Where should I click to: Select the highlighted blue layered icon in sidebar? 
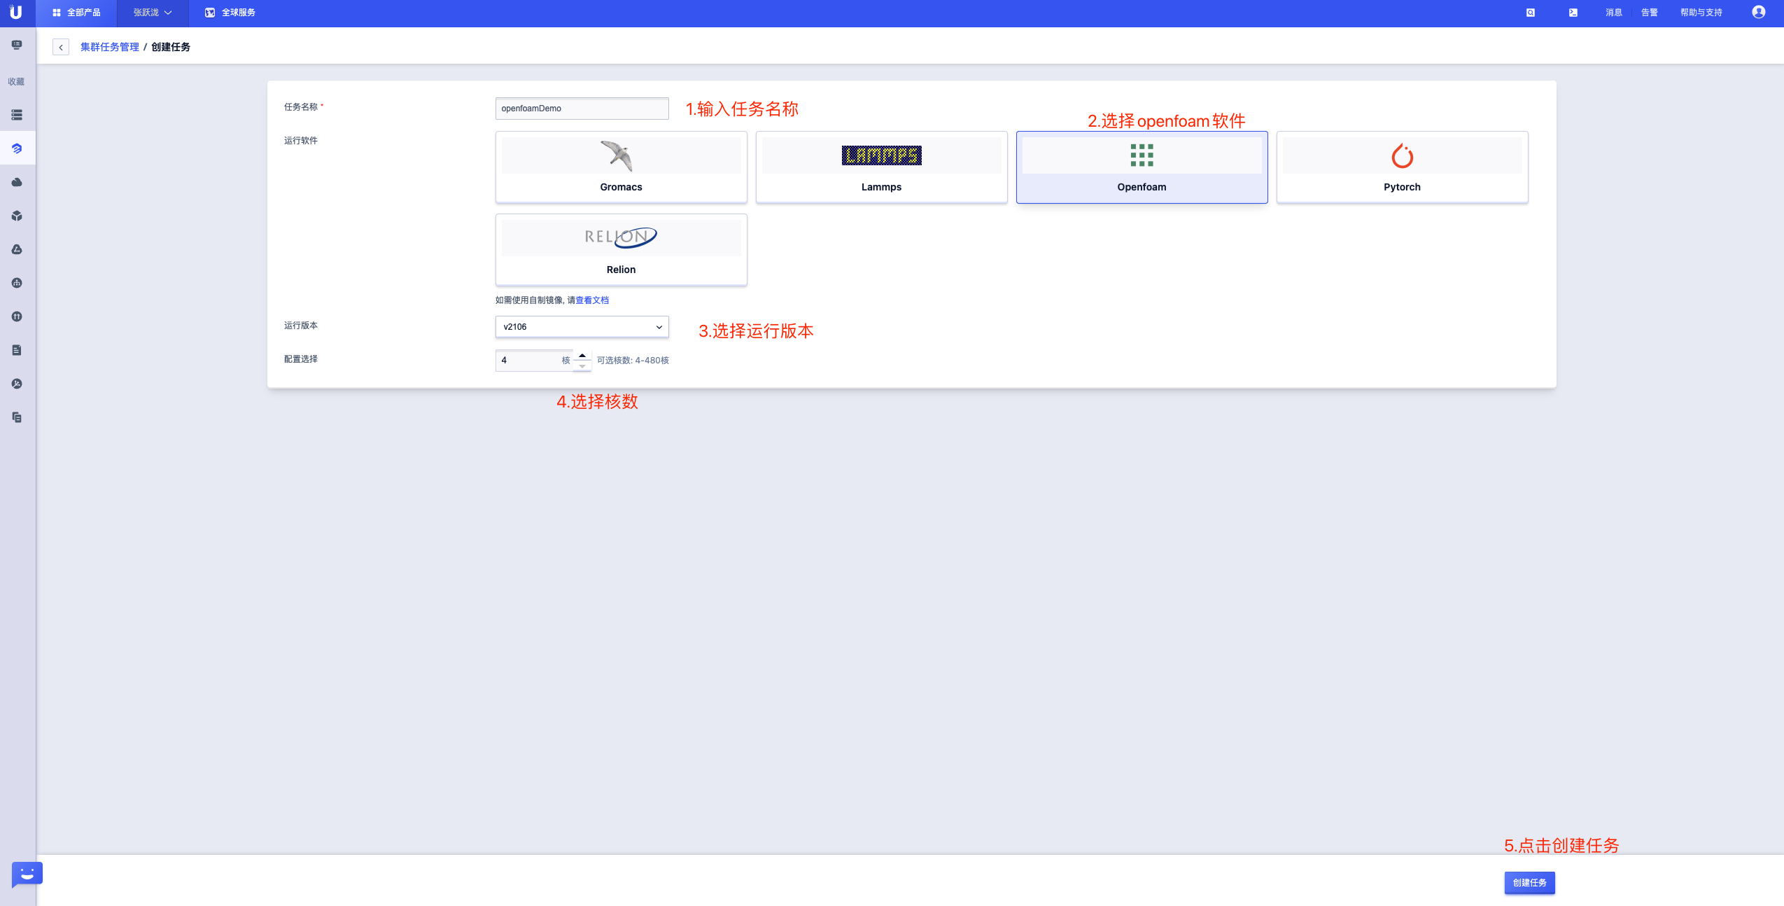pyautogui.click(x=17, y=148)
